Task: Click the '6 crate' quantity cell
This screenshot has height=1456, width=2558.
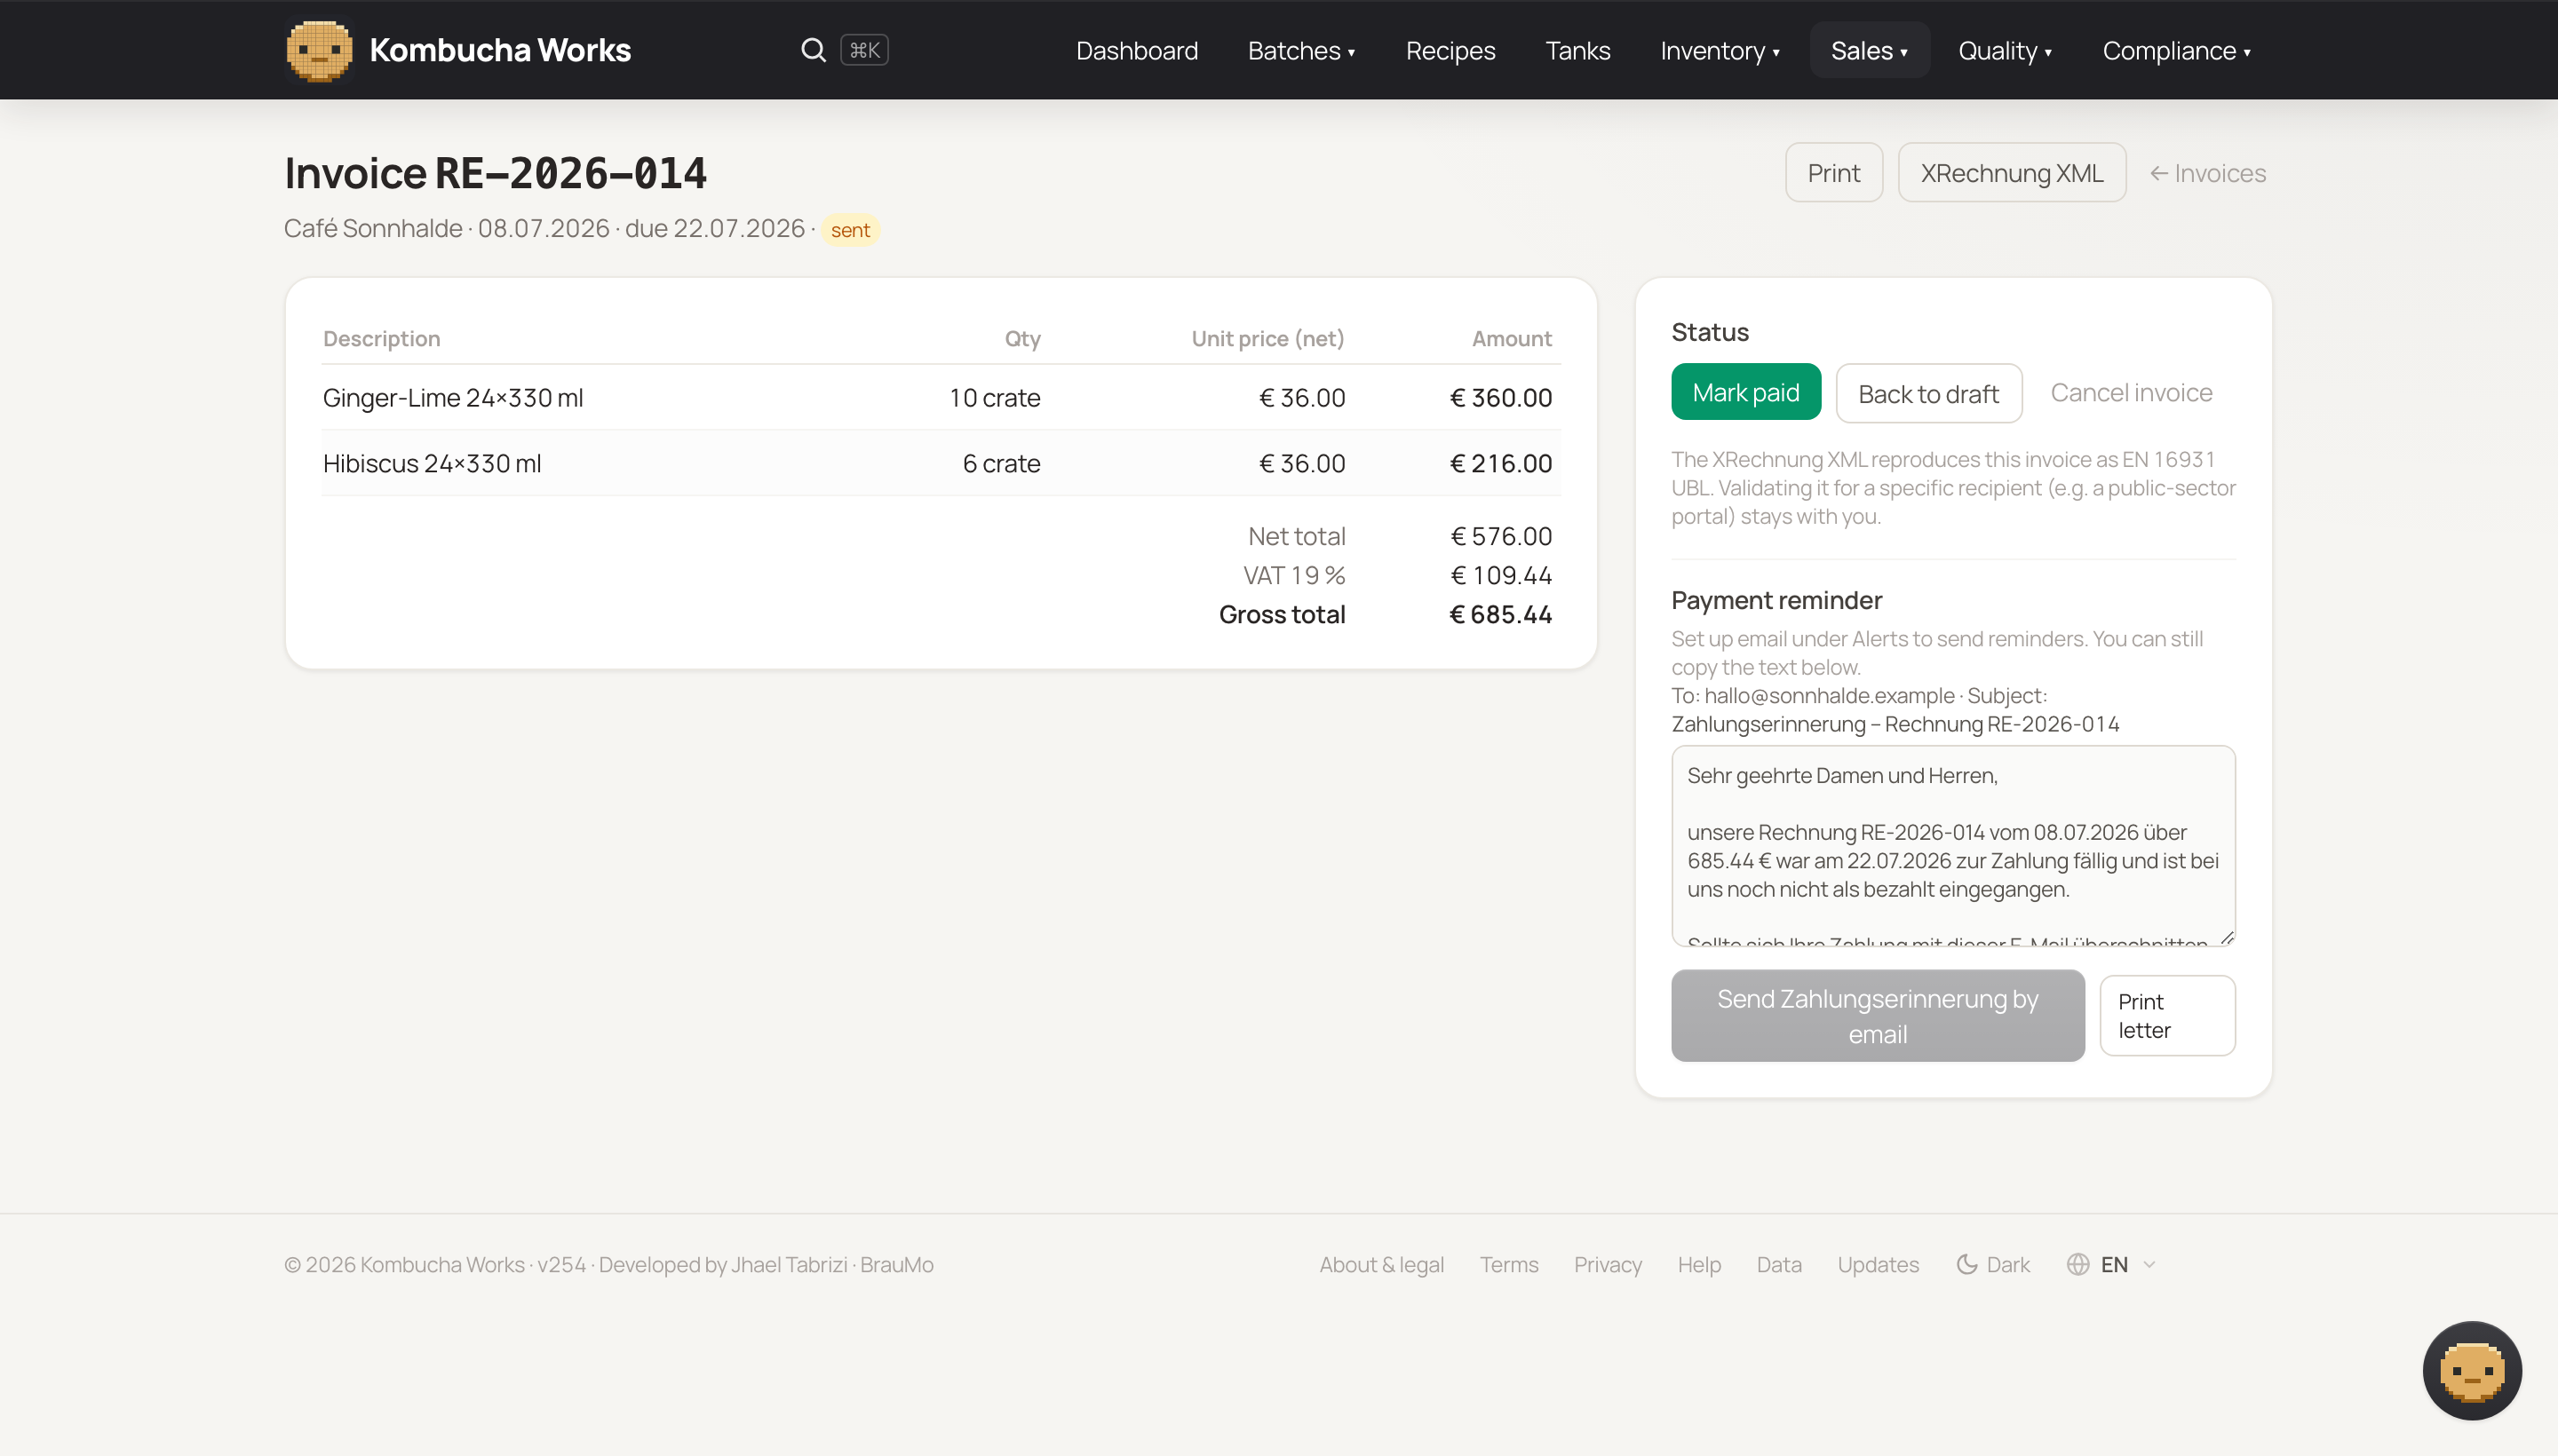Action: coord(1001,463)
